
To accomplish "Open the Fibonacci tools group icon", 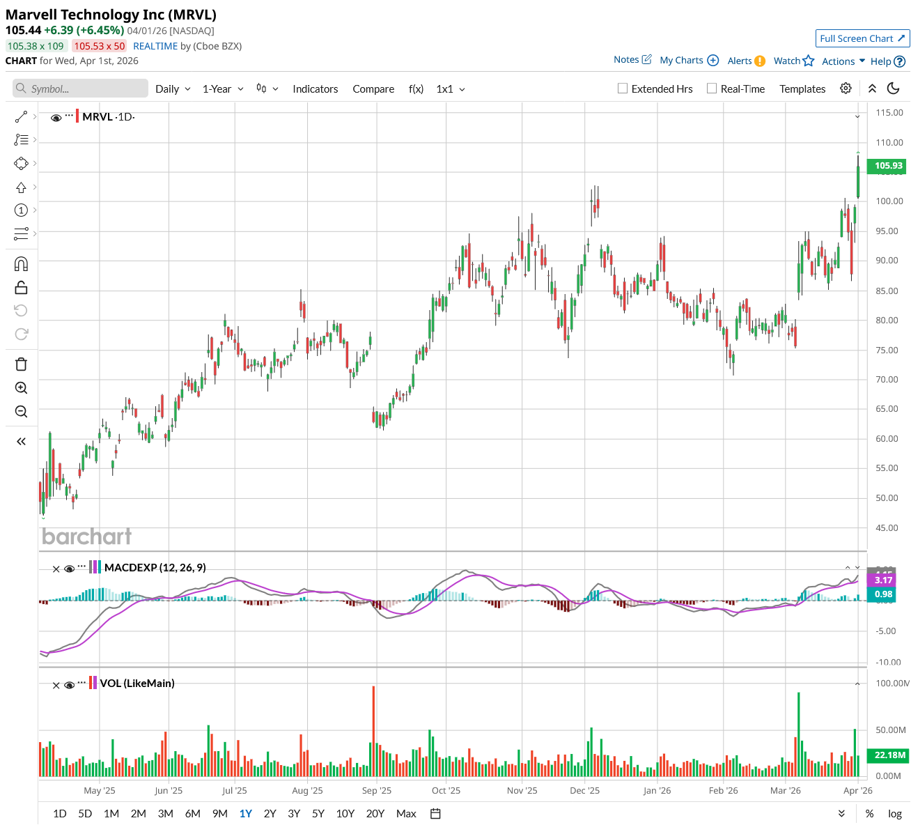I will tap(21, 140).
